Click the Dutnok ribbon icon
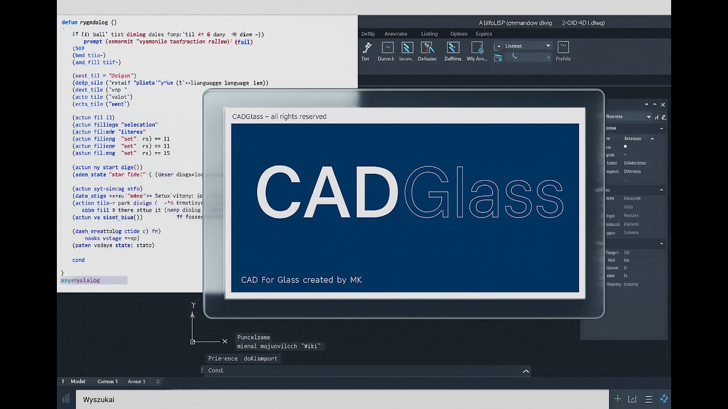Screen dimensions: 728x409 pos(387,48)
